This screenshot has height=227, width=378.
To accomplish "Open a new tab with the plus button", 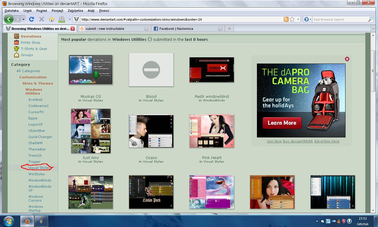I will tap(229, 29).
